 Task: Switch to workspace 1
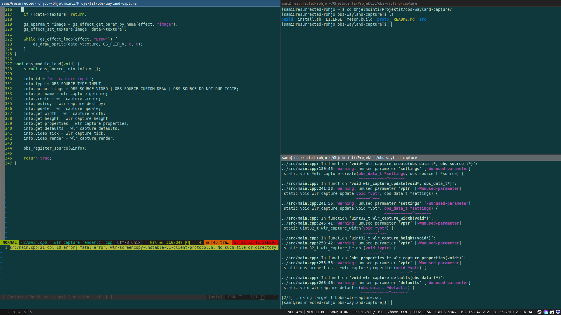[x=2, y=312]
